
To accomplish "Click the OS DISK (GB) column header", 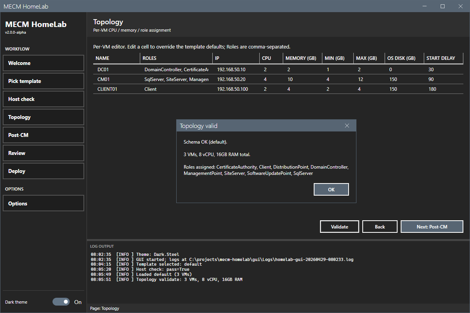I will point(405,58).
